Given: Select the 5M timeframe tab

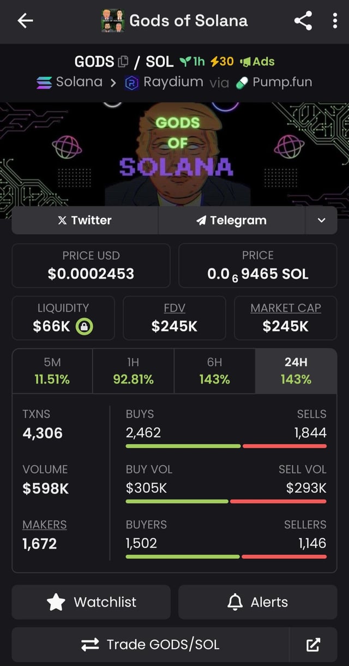Looking at the screenshot, I should 52,371.
